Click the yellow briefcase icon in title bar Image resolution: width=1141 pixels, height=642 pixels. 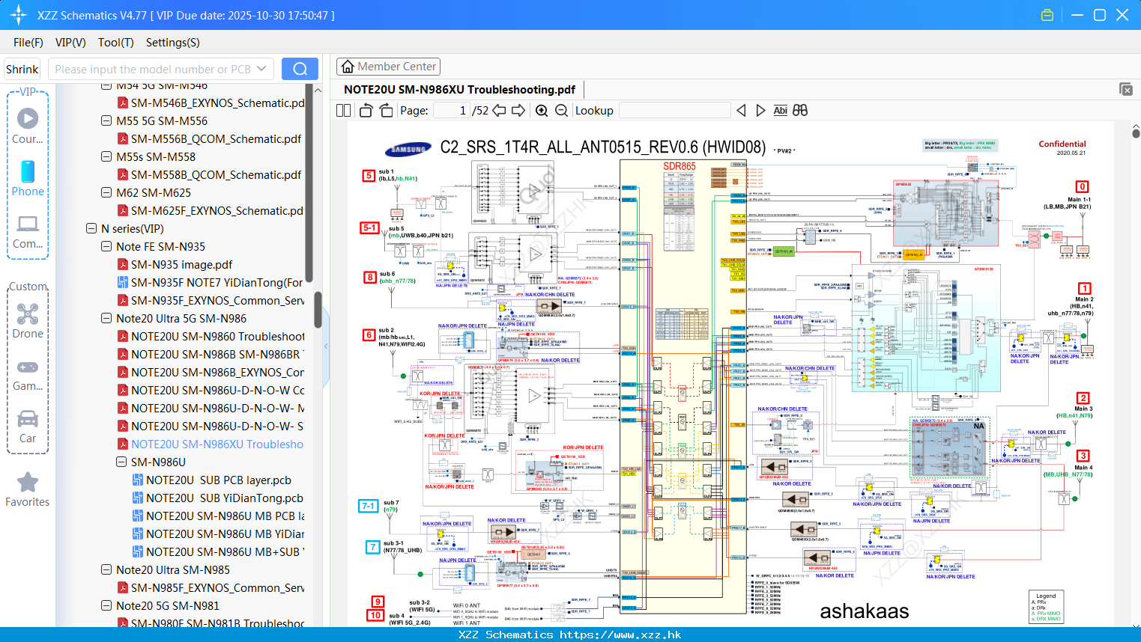click(1047, 15)
